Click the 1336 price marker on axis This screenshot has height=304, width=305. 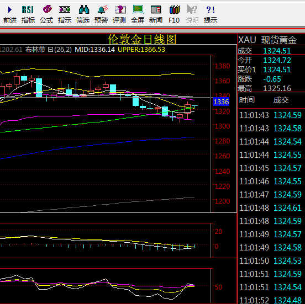click(x=221, y=102)
